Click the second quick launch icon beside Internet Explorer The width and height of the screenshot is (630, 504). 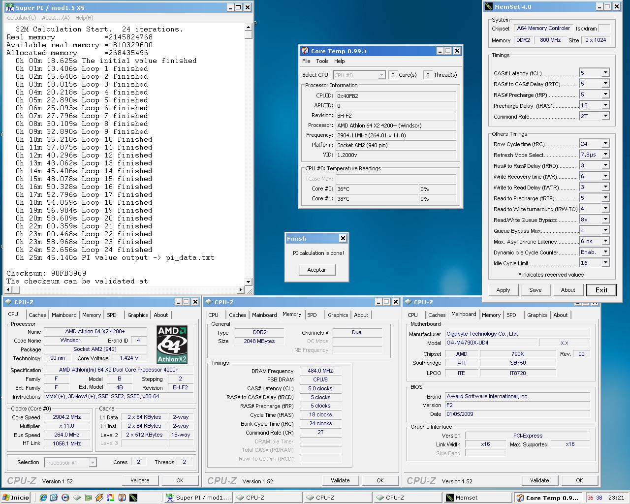tap(54, 498)
